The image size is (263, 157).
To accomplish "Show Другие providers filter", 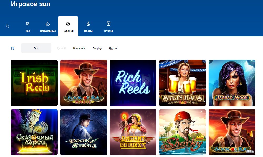I will pyautogui.click(x=113, y=48).
